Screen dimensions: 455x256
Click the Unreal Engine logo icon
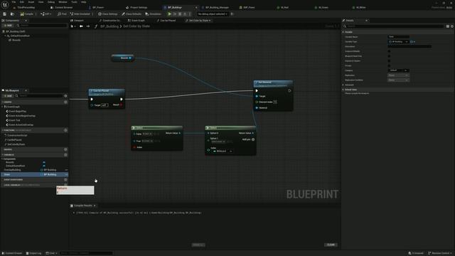pyautogui.click(x=5, y=5)
